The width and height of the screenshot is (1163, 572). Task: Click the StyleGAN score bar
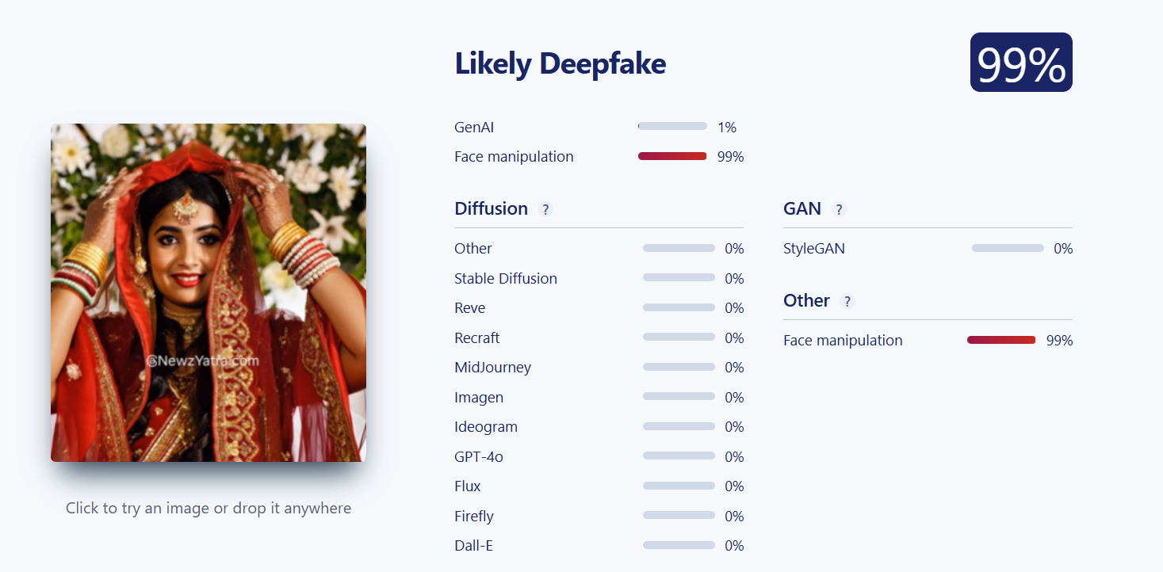[x=1008, y=249]
